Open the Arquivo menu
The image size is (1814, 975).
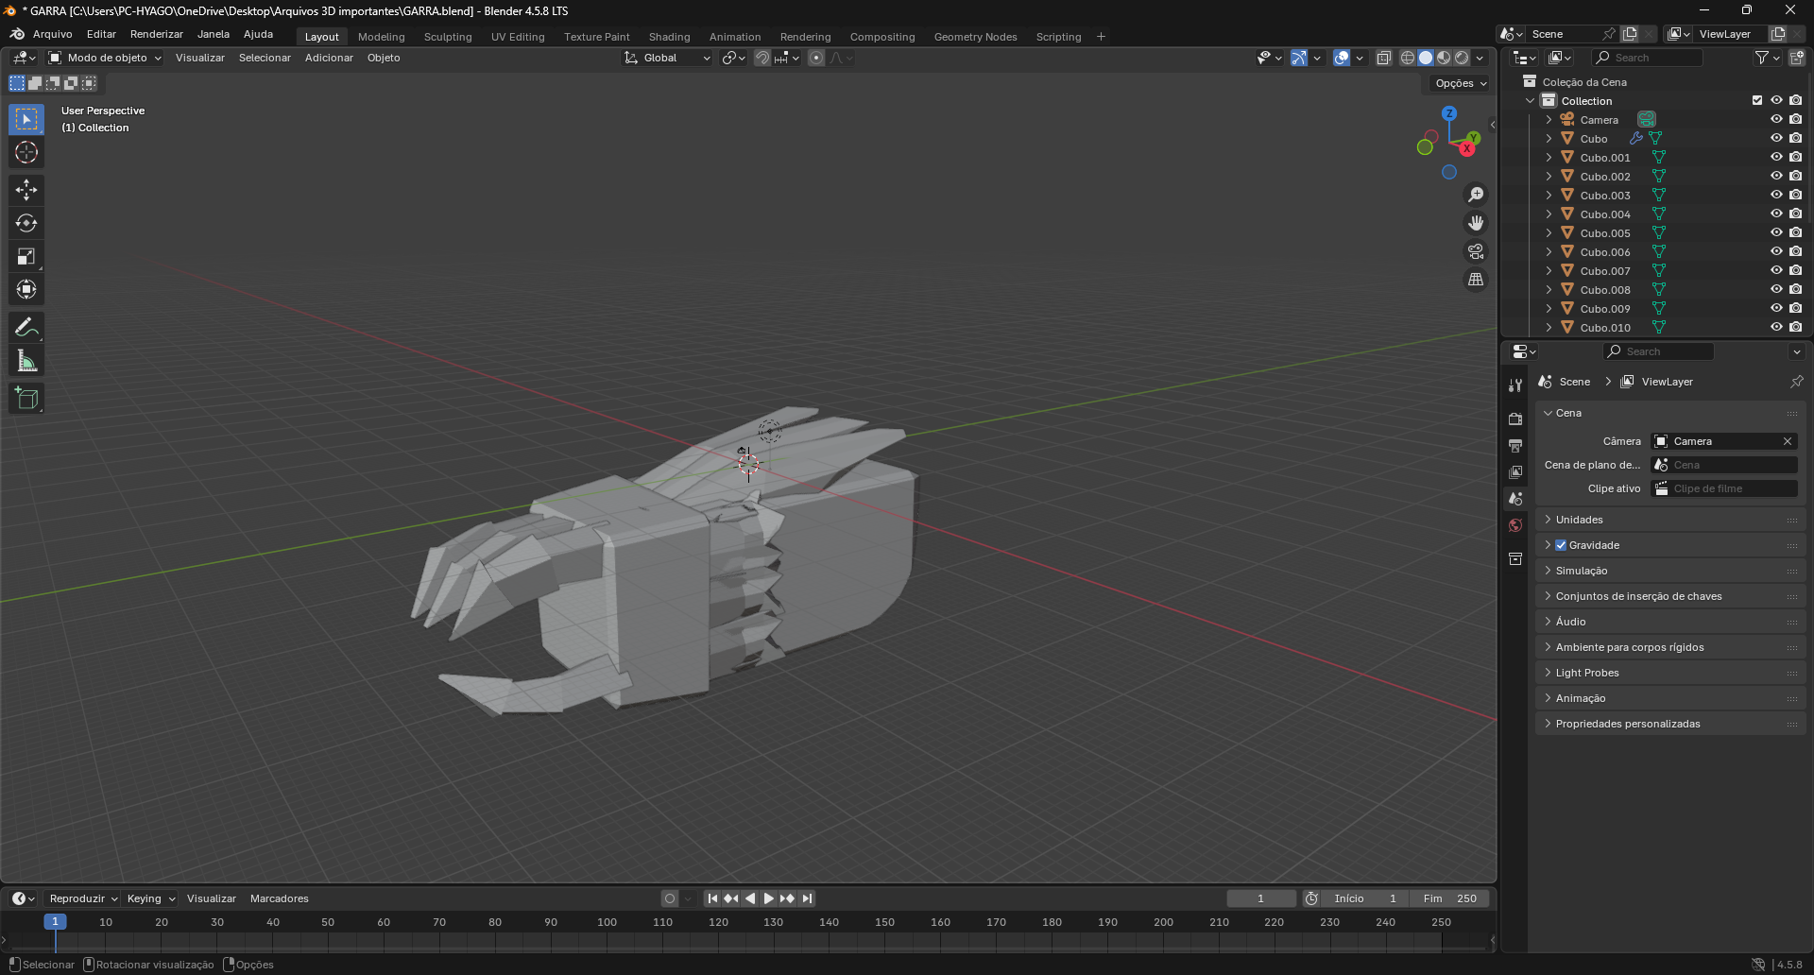pos(52,34)
